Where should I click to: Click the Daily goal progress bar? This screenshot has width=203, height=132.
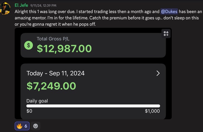[93, 106]
